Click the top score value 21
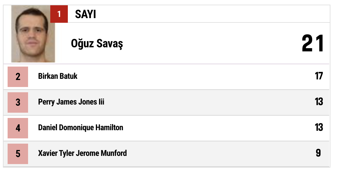The width and height of the screenshot is (338, 174). point(313,44)
